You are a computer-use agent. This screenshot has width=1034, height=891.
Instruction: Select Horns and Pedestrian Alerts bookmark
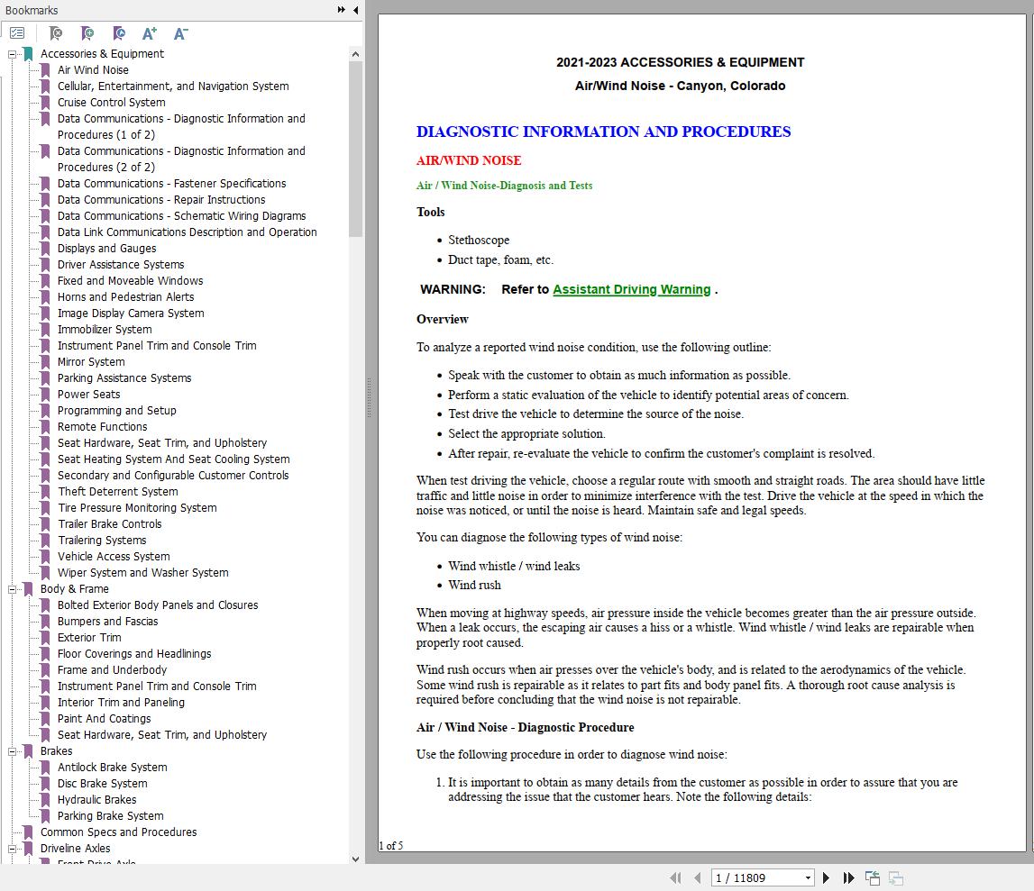click(x=126, y=297)
